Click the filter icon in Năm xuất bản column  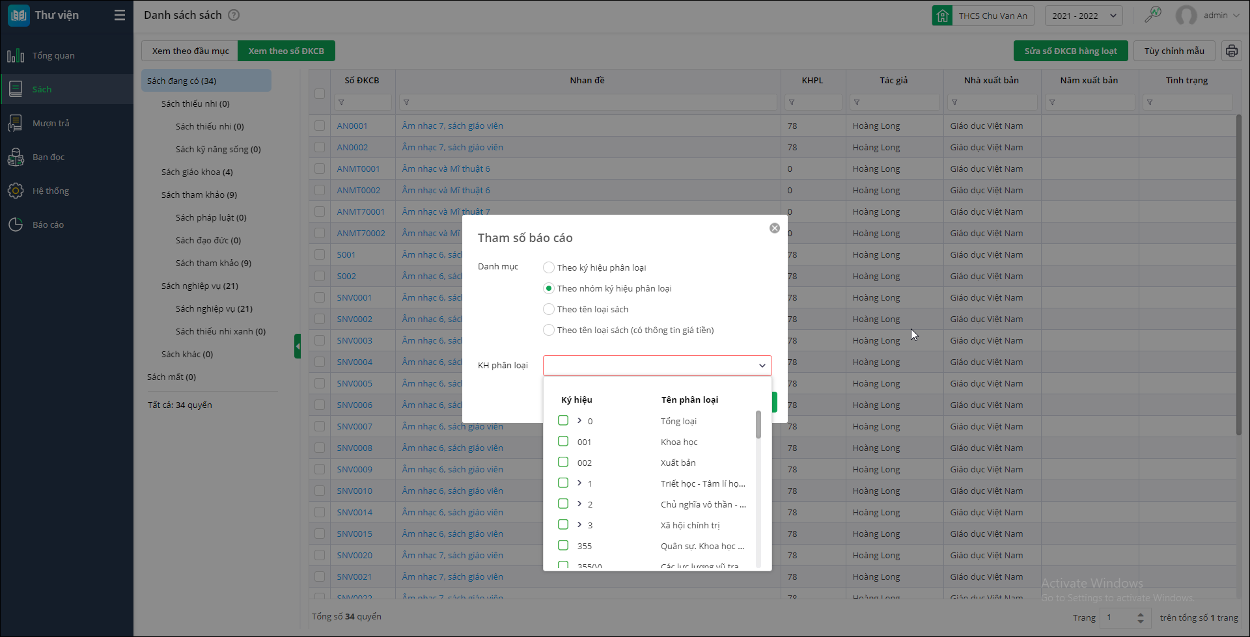click(1052, 102)
